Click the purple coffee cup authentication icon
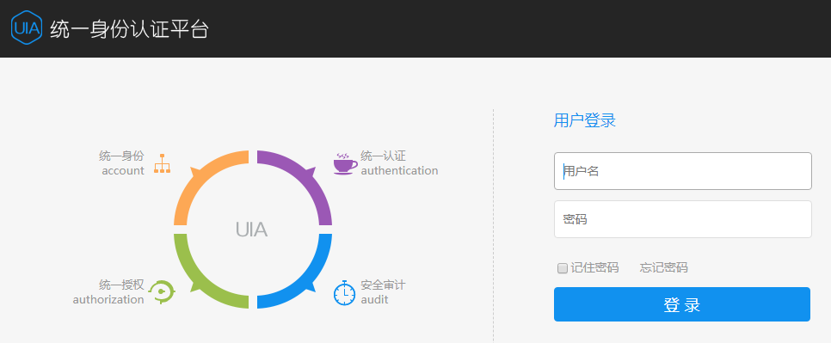831x343 pixels. (344, 164)
